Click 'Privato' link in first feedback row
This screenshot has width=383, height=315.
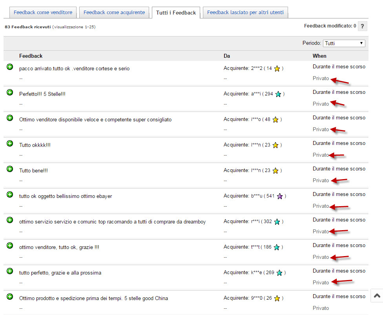[x=321, y=78]
